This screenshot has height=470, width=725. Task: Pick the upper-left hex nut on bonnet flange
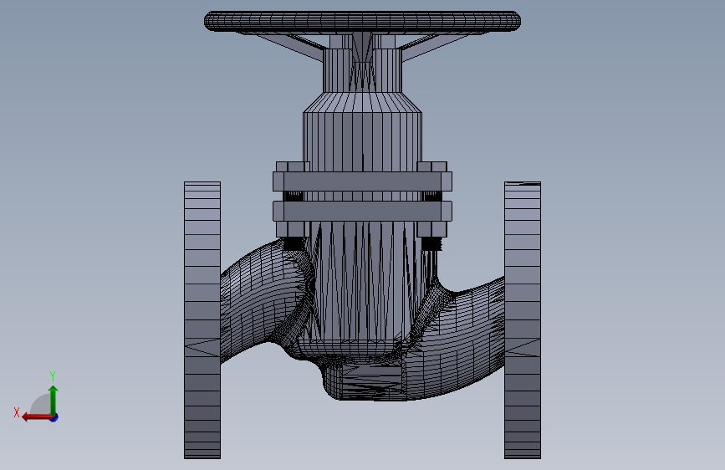tap(293, 166)
